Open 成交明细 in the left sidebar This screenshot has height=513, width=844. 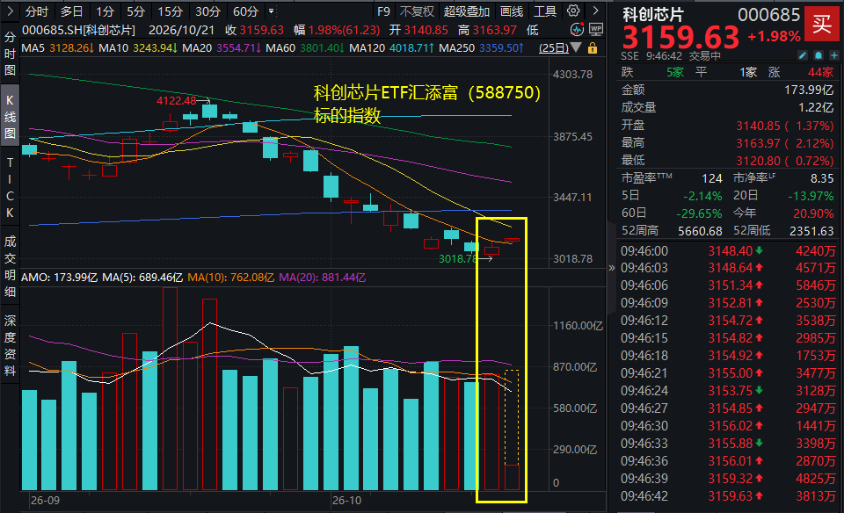pos(10,266)
